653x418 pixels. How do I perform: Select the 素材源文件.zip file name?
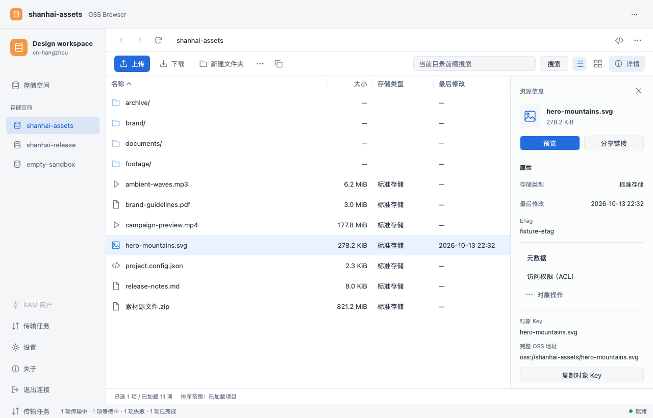click(x=147, y=306)
